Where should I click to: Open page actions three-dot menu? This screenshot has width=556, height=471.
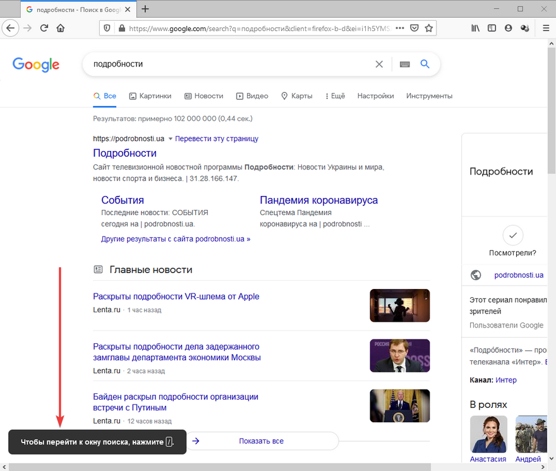pos(399,28)
